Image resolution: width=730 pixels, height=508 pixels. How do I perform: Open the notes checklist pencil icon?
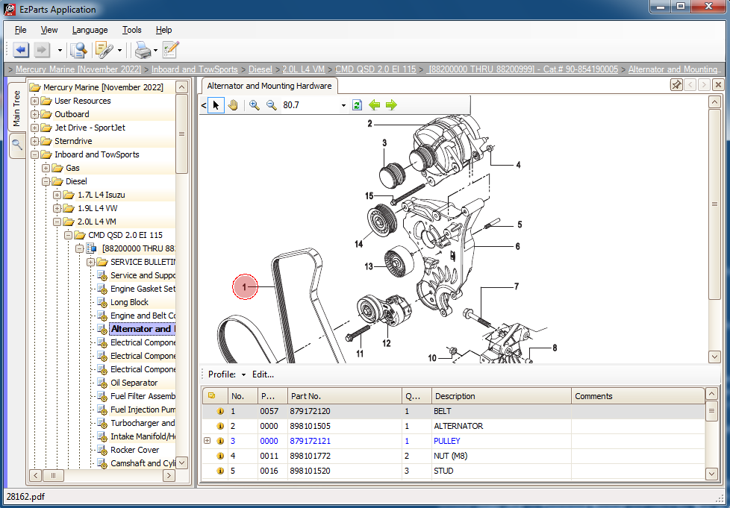pos(170,50)
